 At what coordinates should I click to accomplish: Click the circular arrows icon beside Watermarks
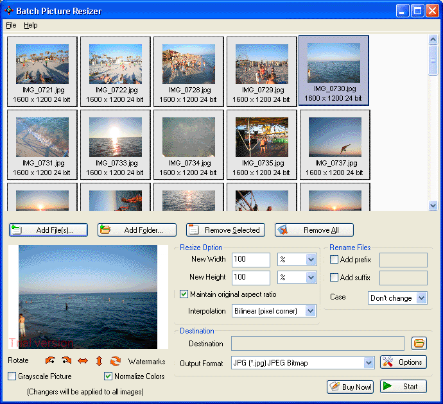tap(116, 361)
